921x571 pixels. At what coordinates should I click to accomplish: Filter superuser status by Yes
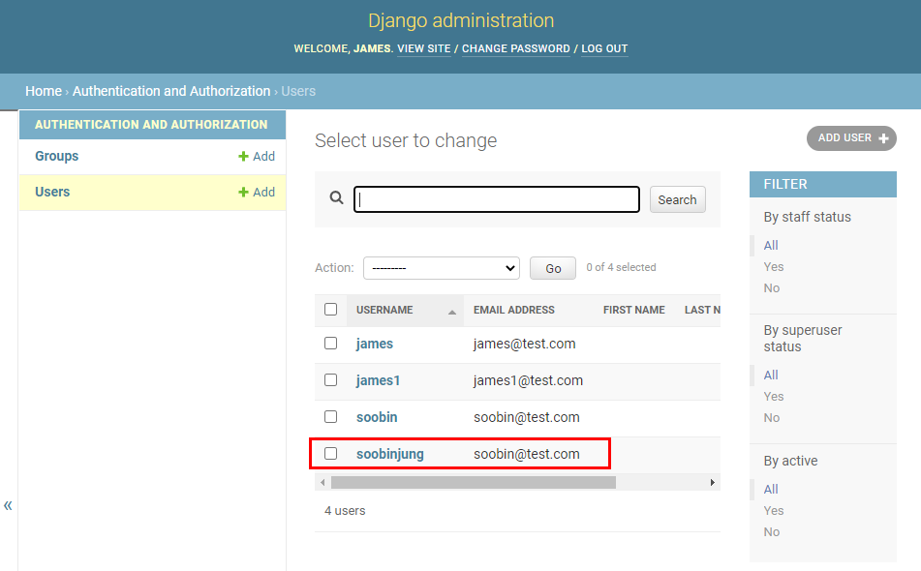tap(774, 396)
